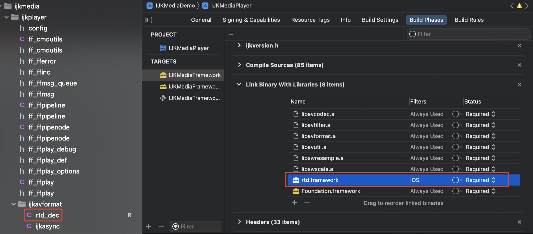Image resolution: width=533 pixels, height=234 pixels.
Task: Select the libavformat.a library row
Action: coord(404,136)
